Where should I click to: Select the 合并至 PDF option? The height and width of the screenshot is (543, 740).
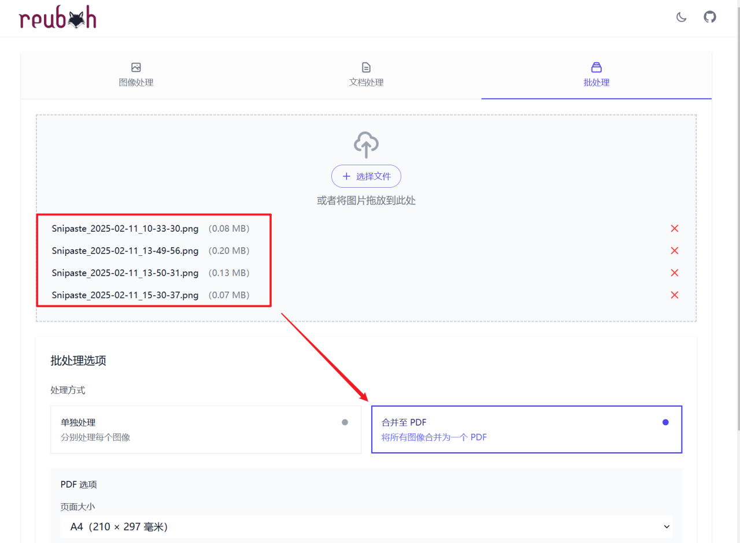pyautogui.click(x=526, y=429)
